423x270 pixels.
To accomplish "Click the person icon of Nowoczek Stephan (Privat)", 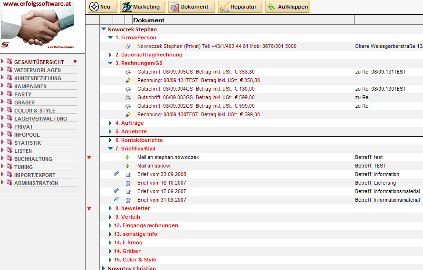I will [x=127, y=47].
